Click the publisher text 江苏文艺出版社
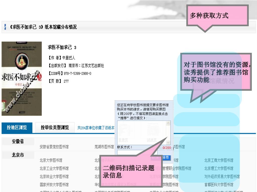This screenshot has height=192, width=257. click(93, 66)
